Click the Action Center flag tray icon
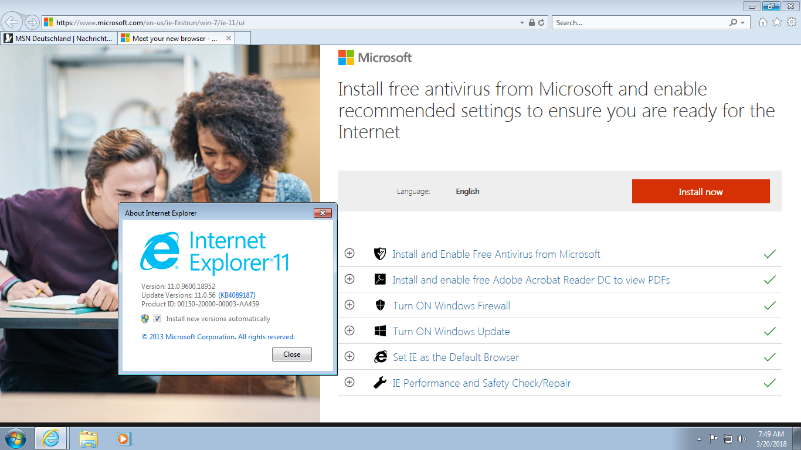This screenshot has height=450, width=801. click(x=714, y=438)
